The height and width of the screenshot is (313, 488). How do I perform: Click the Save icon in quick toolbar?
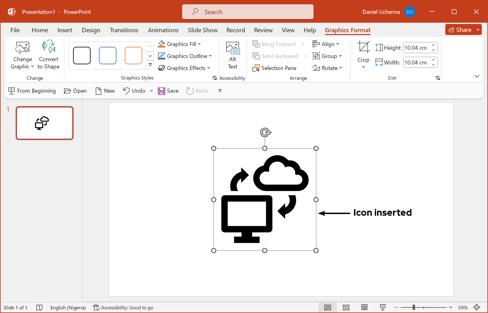[162, 91]
